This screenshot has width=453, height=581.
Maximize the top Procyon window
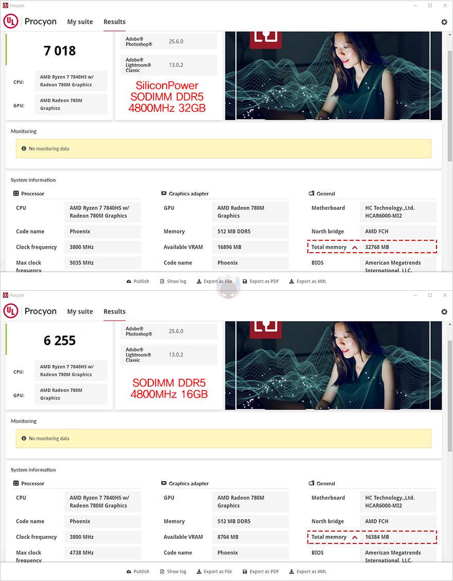pos(430,6)
